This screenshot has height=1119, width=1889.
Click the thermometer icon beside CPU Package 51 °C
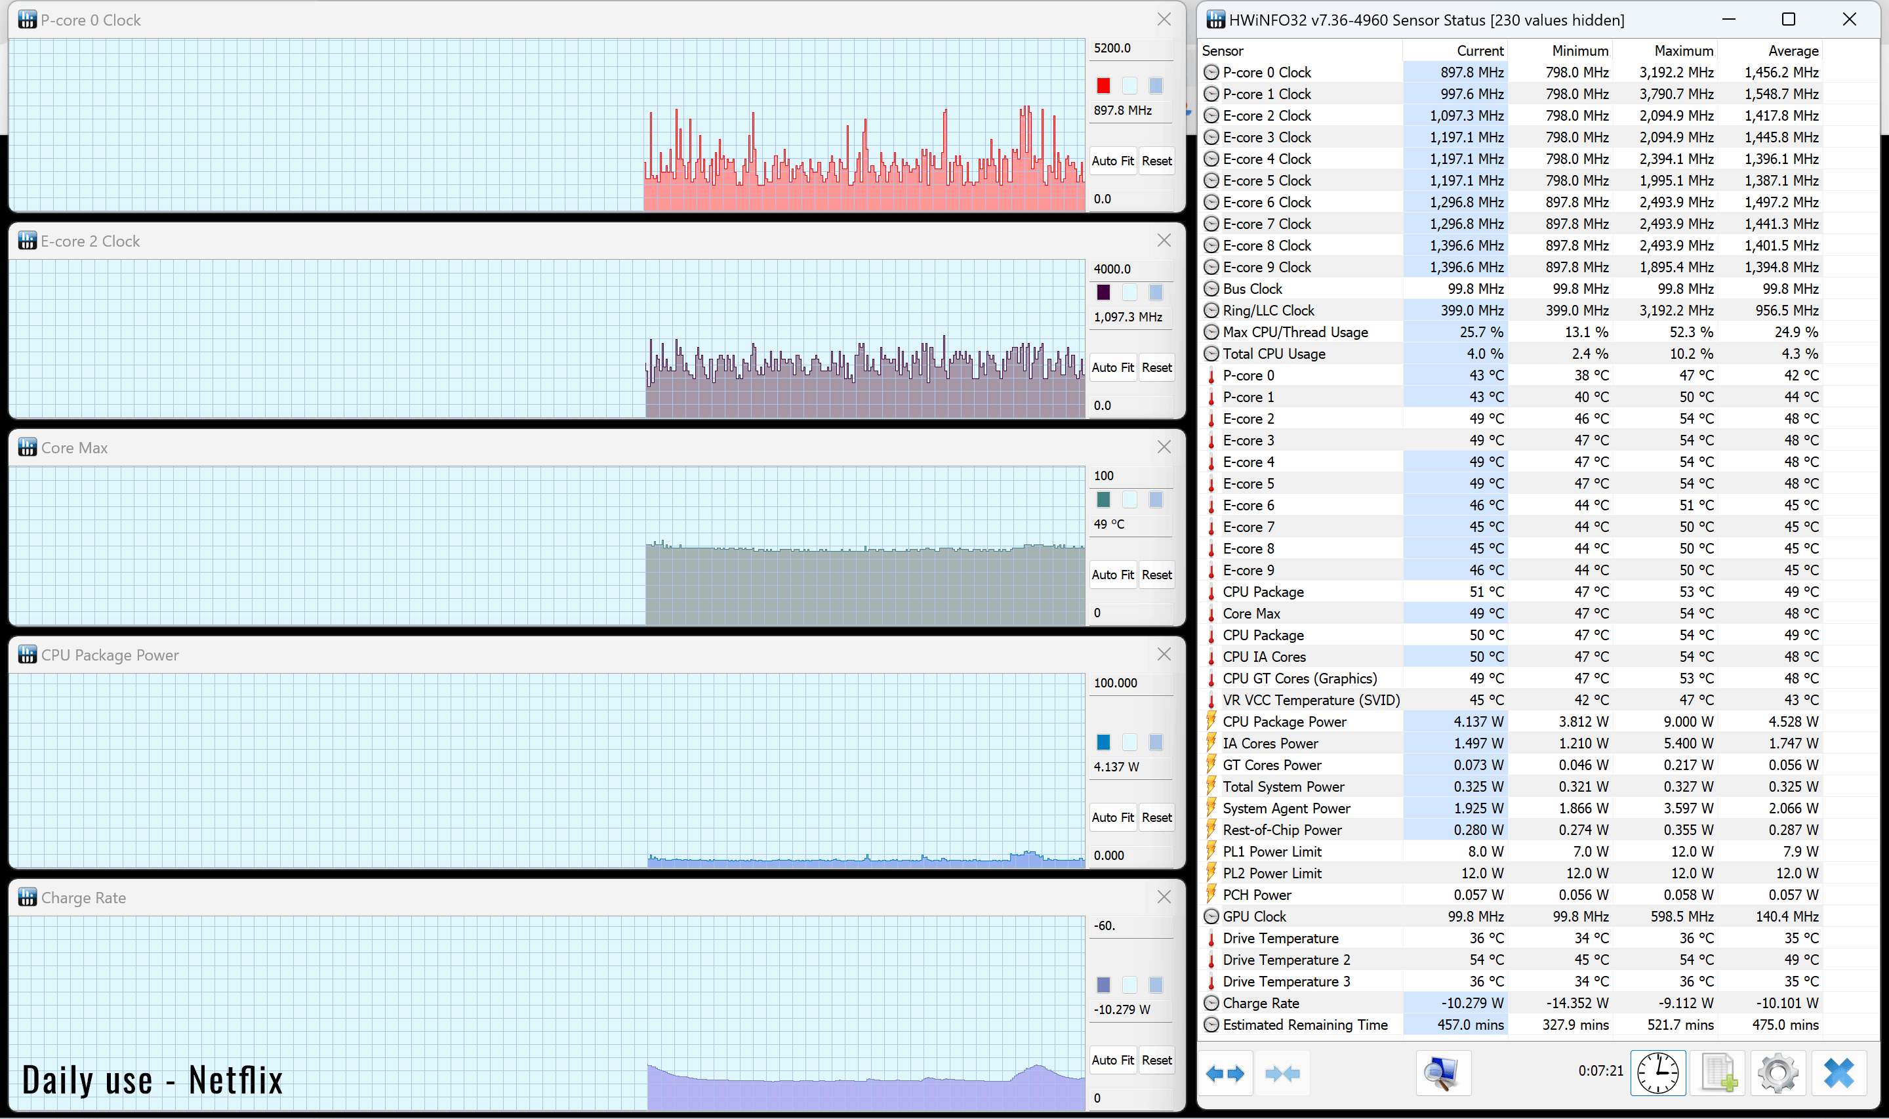tap(1211, 592)
